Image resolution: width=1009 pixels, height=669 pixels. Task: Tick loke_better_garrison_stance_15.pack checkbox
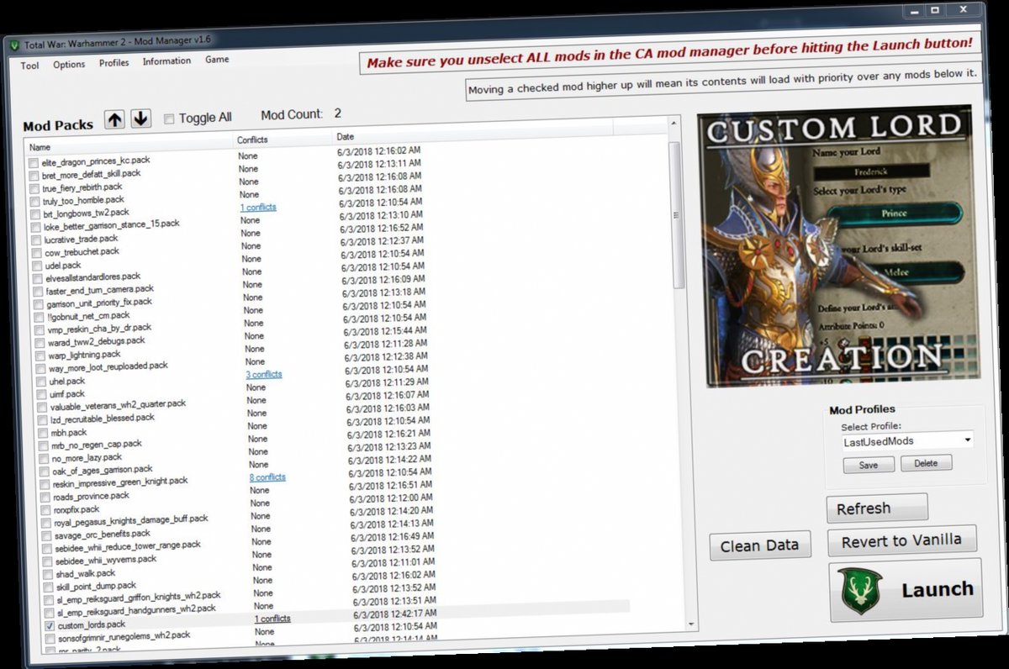[36, 227]
